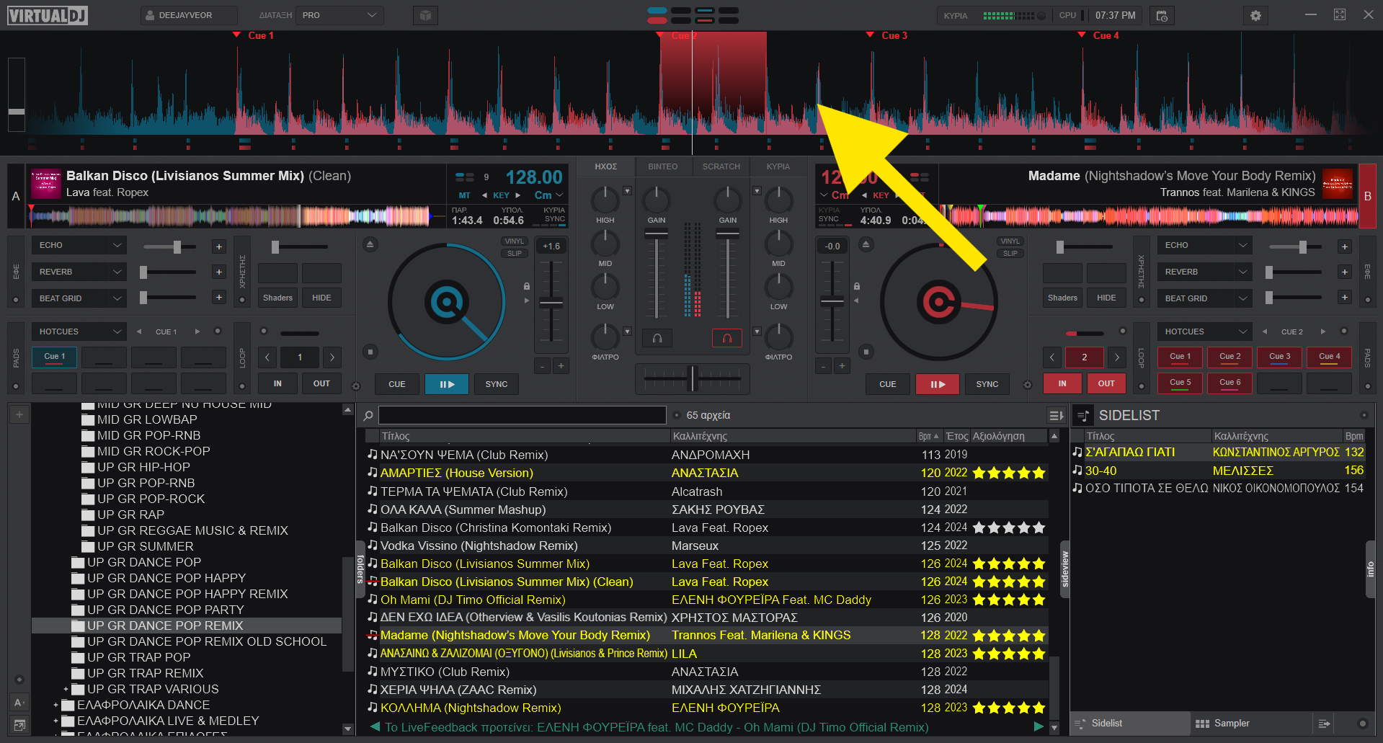Trigger deck B Cue 6 pad
Screen dimensions: 1383x743
[x=1230, y=383]
